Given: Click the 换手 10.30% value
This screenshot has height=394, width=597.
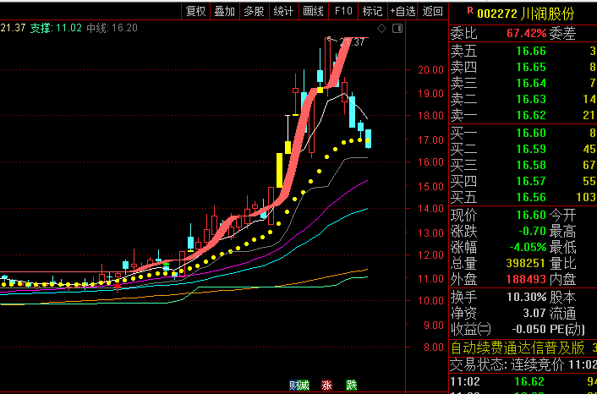Looking at the screenshot, I should click(527, 297).
